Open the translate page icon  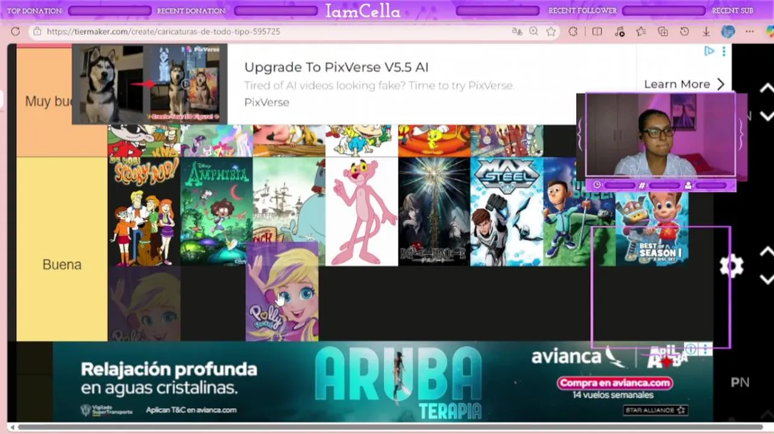tap(517, 31)
